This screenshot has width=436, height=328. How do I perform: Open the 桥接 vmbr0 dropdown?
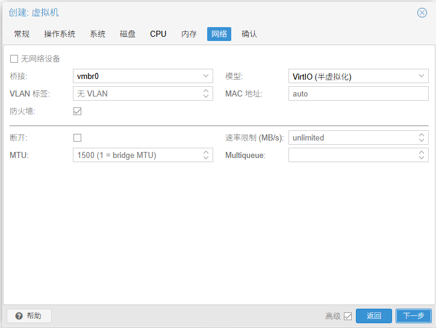(206, 76)
